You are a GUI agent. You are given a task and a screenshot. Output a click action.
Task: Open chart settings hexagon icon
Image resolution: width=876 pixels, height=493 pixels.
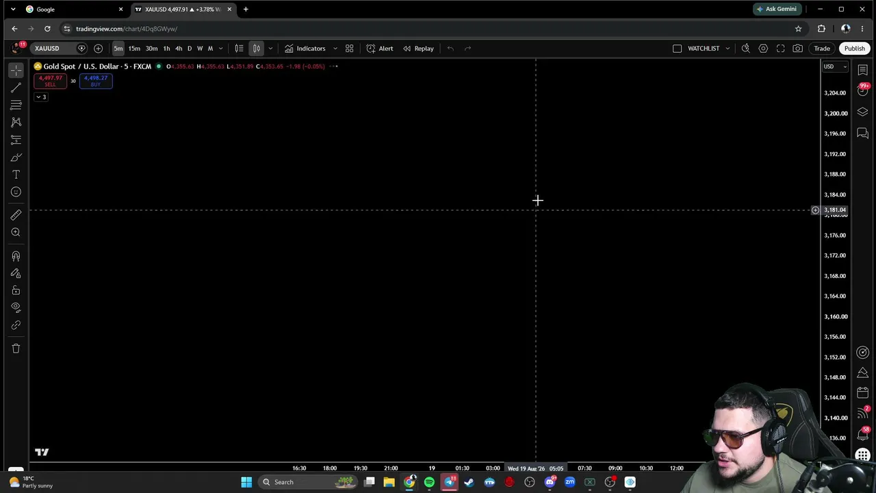tap(763, 49)
